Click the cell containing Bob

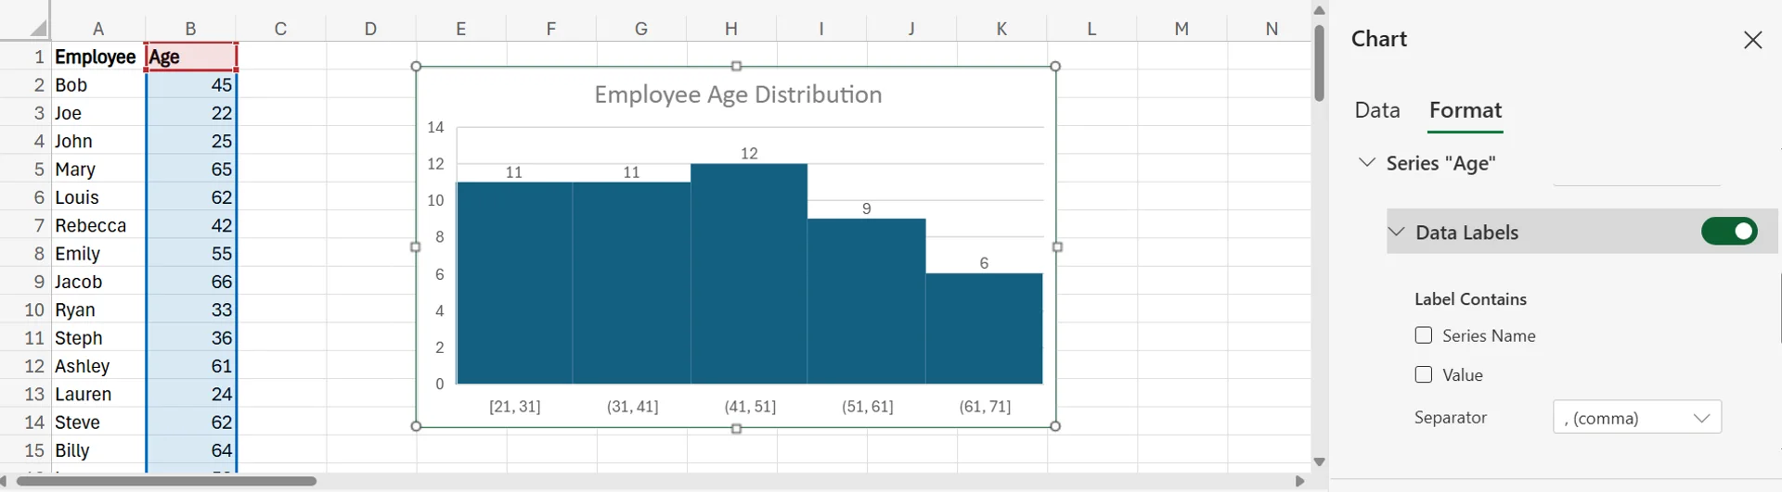(x=98, y=85)
